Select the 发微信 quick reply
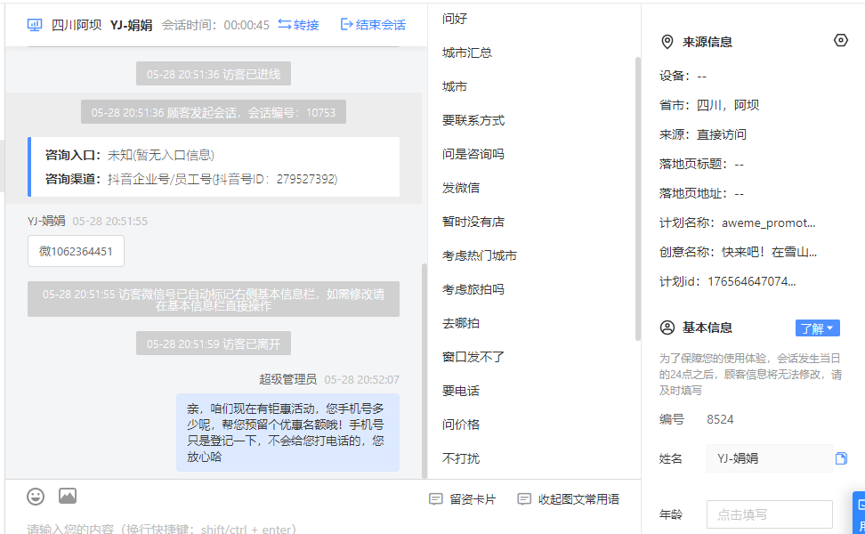Image resolution: width=865 pixels, height=534 pixels. (x=461, y=188)
